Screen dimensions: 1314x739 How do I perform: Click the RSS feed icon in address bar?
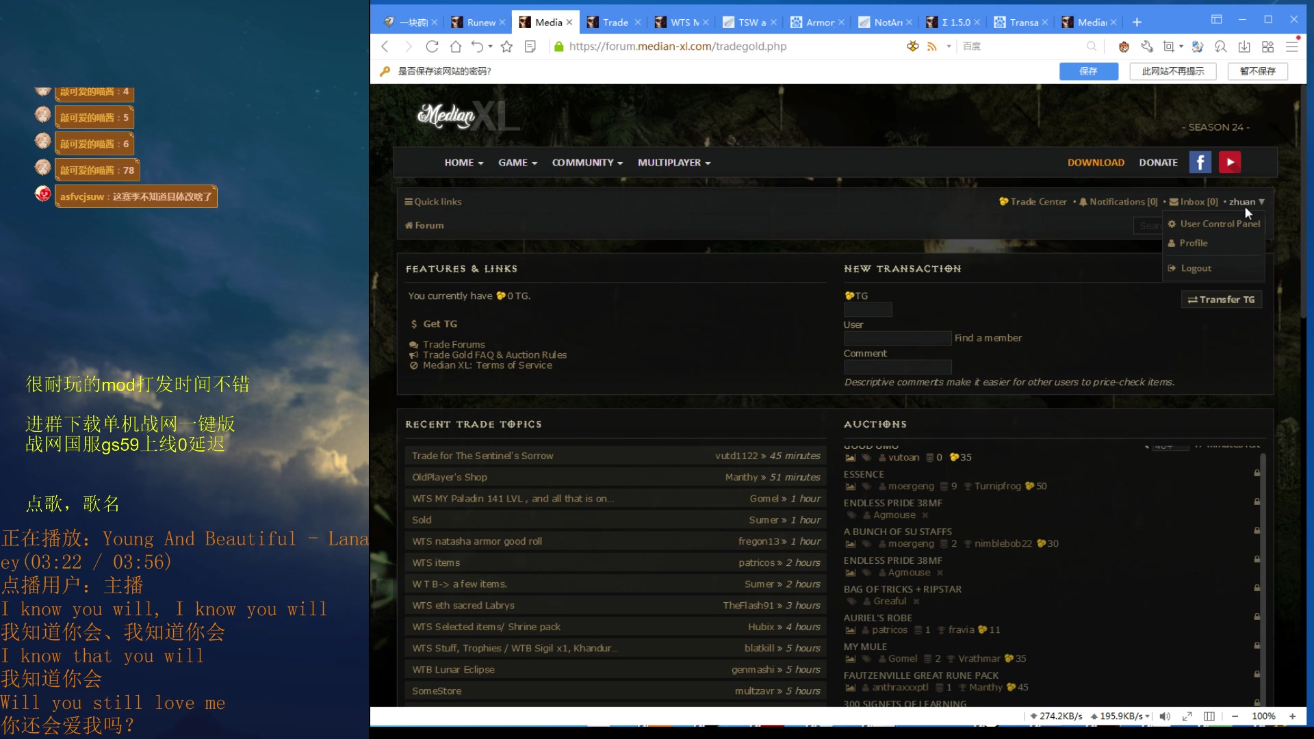click(x=931, y=47)
